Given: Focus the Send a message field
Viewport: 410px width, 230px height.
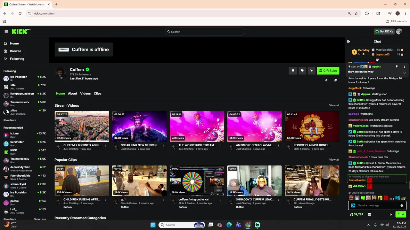Looking at the screenshot, I should [377, 205].
